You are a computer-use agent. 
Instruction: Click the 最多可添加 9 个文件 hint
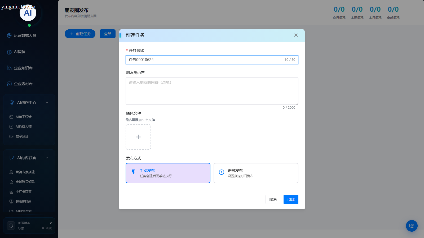point(140,120)
